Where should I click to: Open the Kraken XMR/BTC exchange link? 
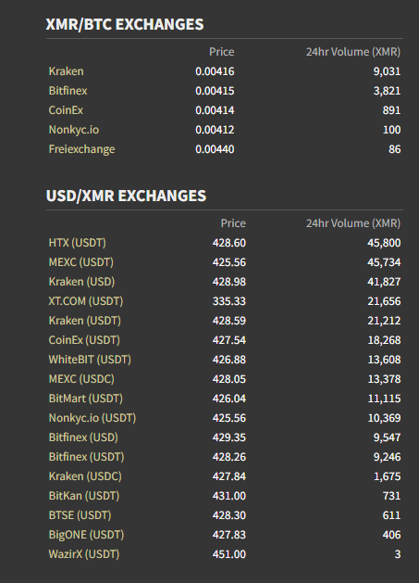[x=66, y=71]
